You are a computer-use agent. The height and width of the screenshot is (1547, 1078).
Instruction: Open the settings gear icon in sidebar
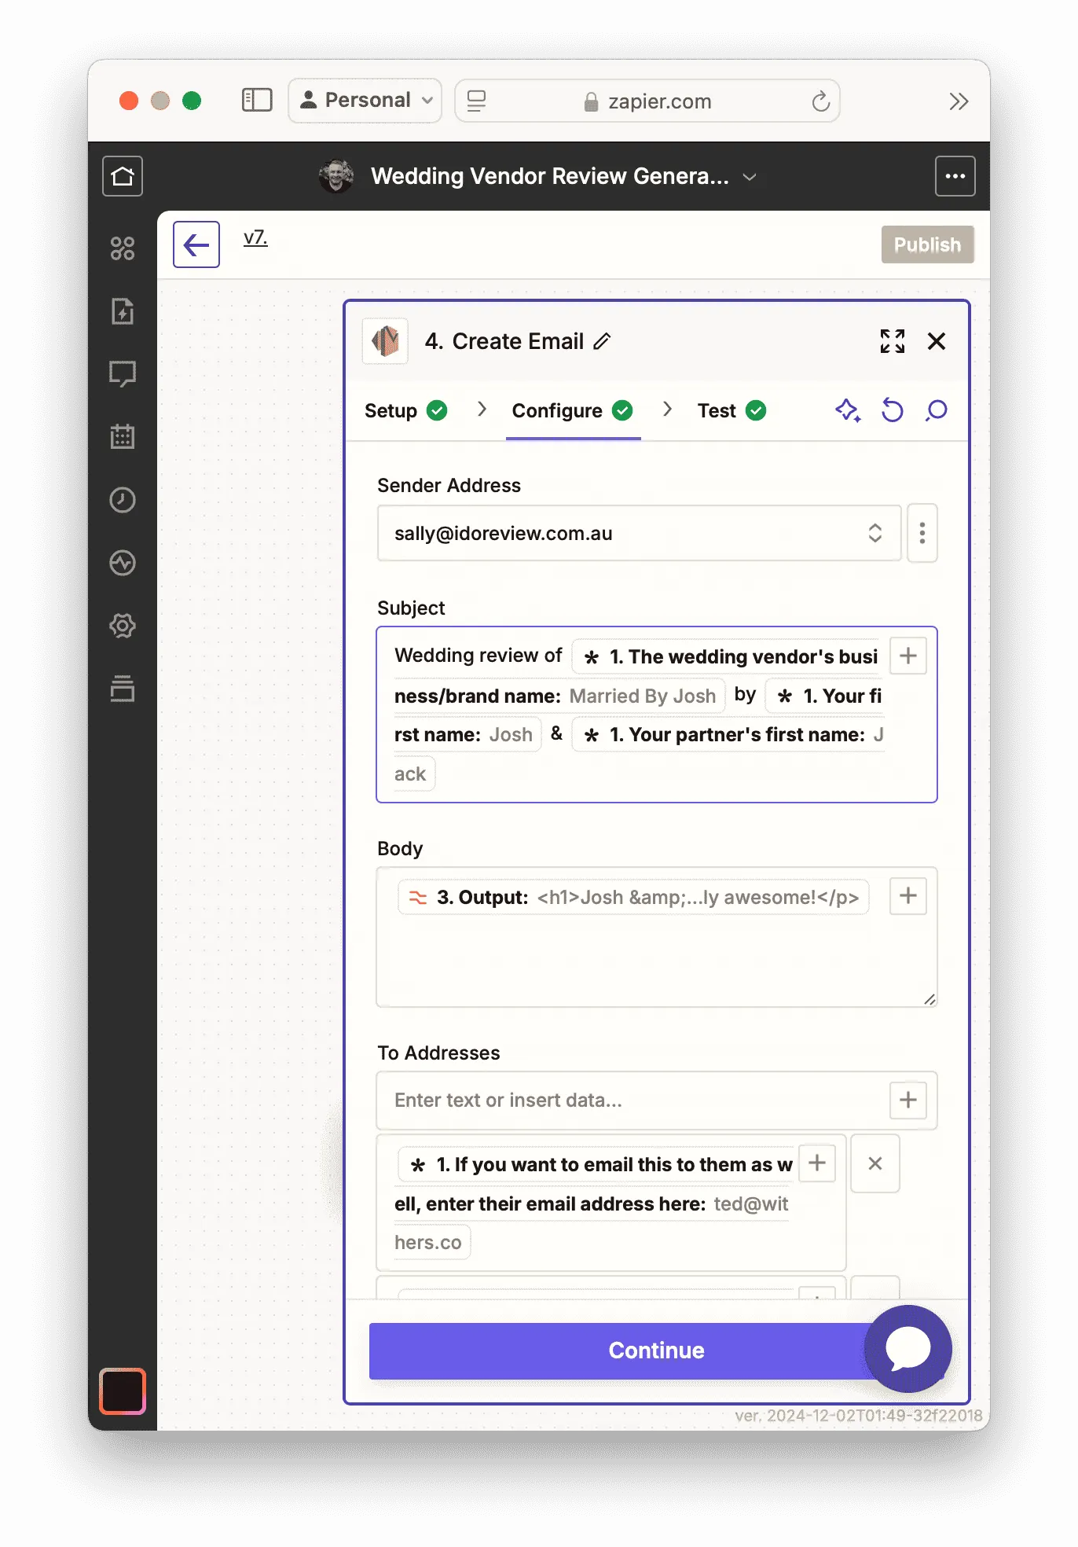pyautogui.click(x=123, y=626)
